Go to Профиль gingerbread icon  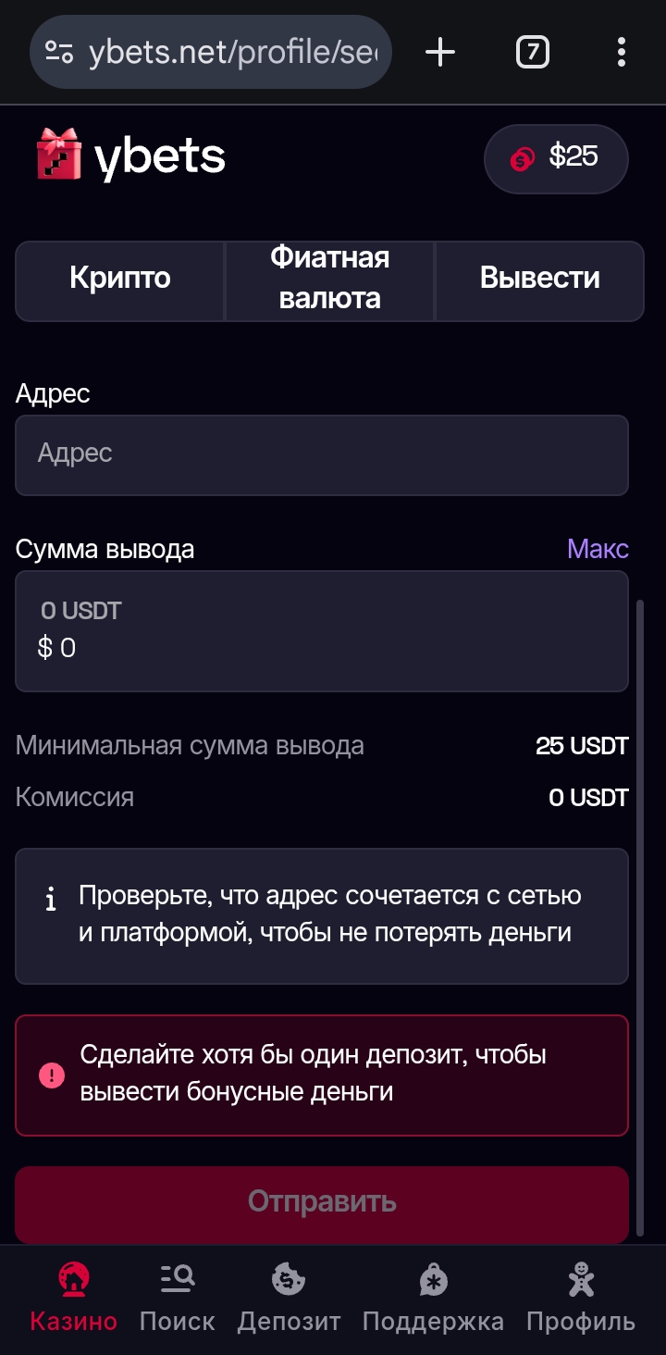(x=581, y=1280)
